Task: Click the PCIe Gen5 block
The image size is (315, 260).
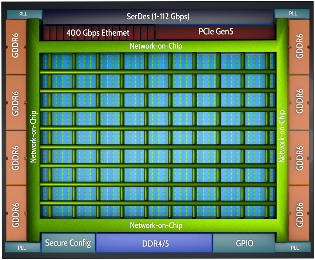Action: 215,32
